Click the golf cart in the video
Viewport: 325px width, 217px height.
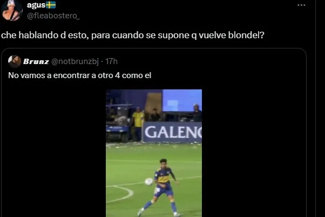(x=118, y=123)
